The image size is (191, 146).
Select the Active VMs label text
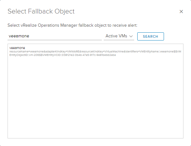(x=116, y=36)
